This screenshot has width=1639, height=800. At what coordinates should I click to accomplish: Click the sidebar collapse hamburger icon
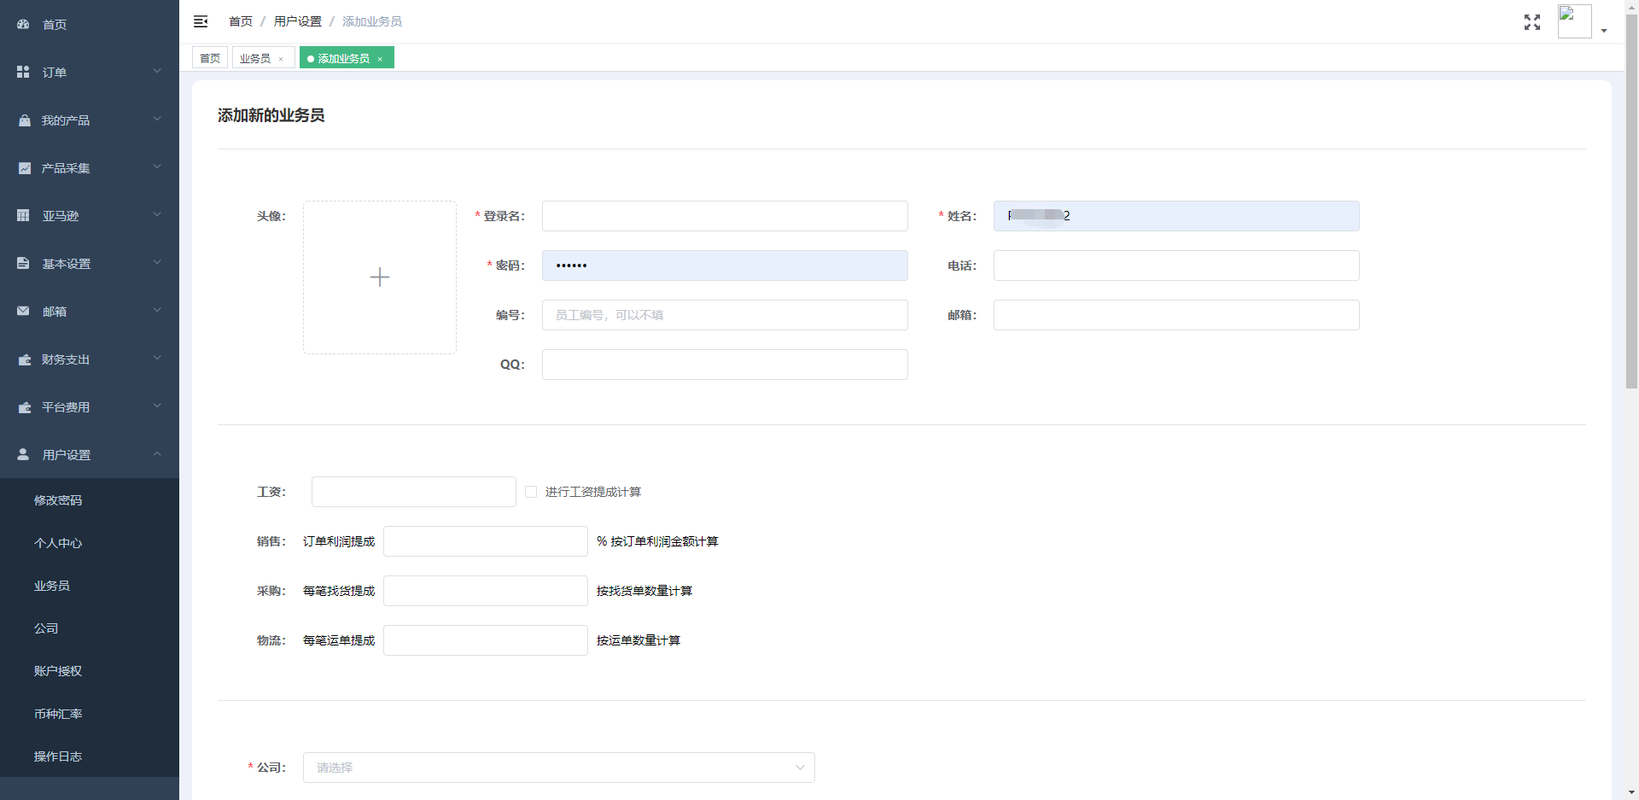point(201,21)
